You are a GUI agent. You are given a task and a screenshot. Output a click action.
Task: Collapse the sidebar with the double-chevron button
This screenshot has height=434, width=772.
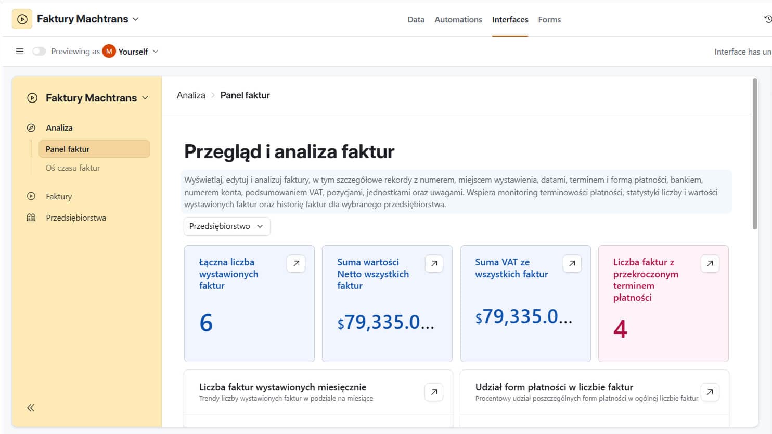tap(31, 407)
